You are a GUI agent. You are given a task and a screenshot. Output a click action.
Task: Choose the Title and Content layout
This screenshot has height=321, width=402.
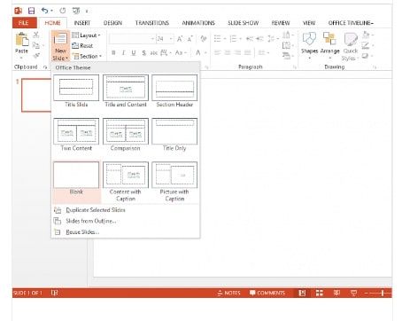pyautogui.click(x=126, y=91)
